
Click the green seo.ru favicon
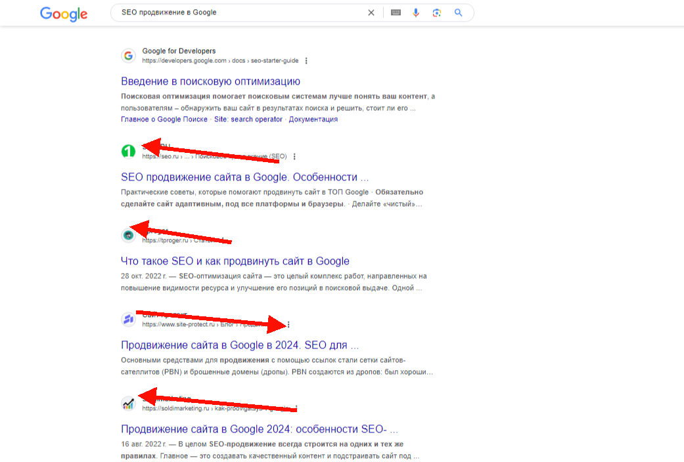pos(128,152)
